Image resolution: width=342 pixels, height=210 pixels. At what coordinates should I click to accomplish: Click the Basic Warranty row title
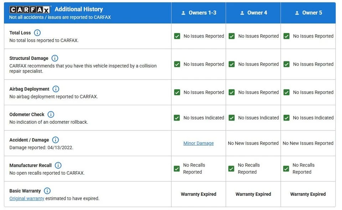coord(25,191)
